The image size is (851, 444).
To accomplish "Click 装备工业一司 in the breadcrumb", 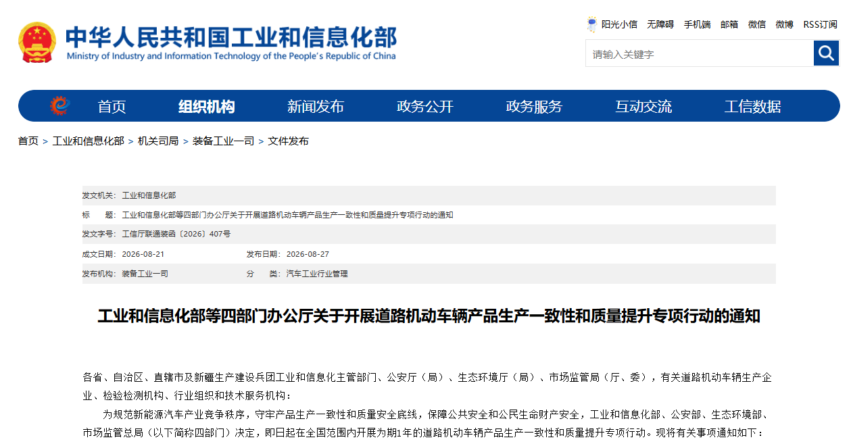I will click(x=223, y=141).
